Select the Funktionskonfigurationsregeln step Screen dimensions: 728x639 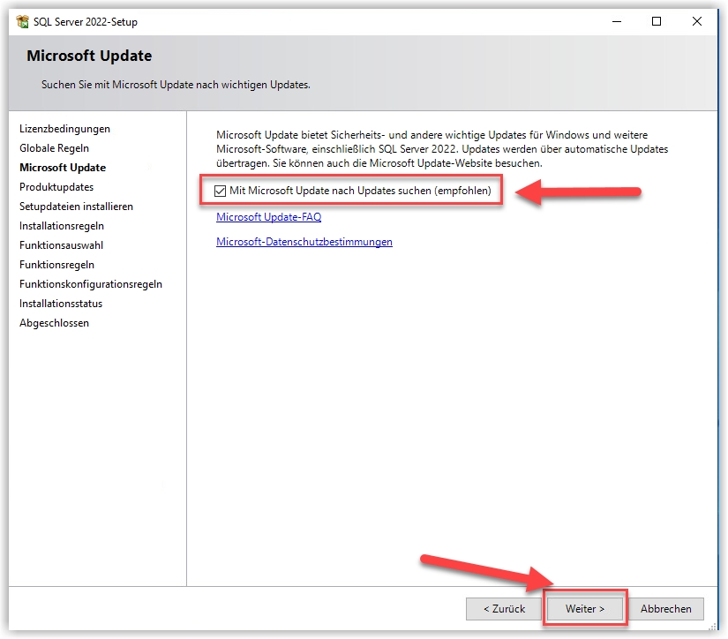coord(91,284)
